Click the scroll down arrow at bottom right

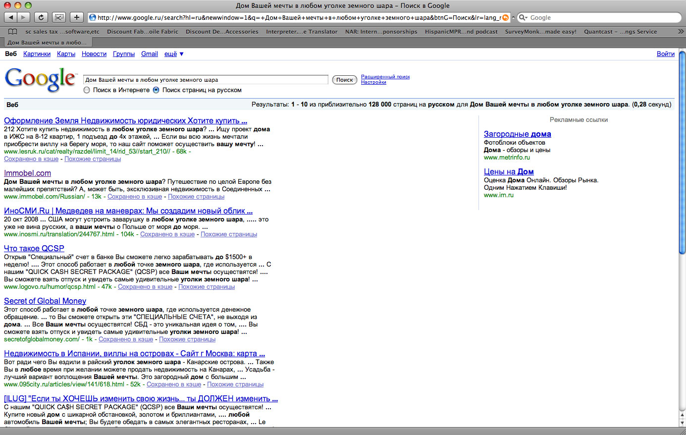682,422
